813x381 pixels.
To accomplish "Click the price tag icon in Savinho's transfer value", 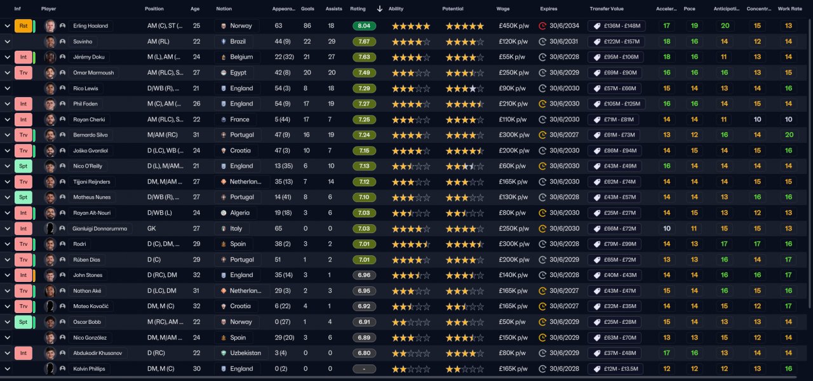I will pos(596,41).
